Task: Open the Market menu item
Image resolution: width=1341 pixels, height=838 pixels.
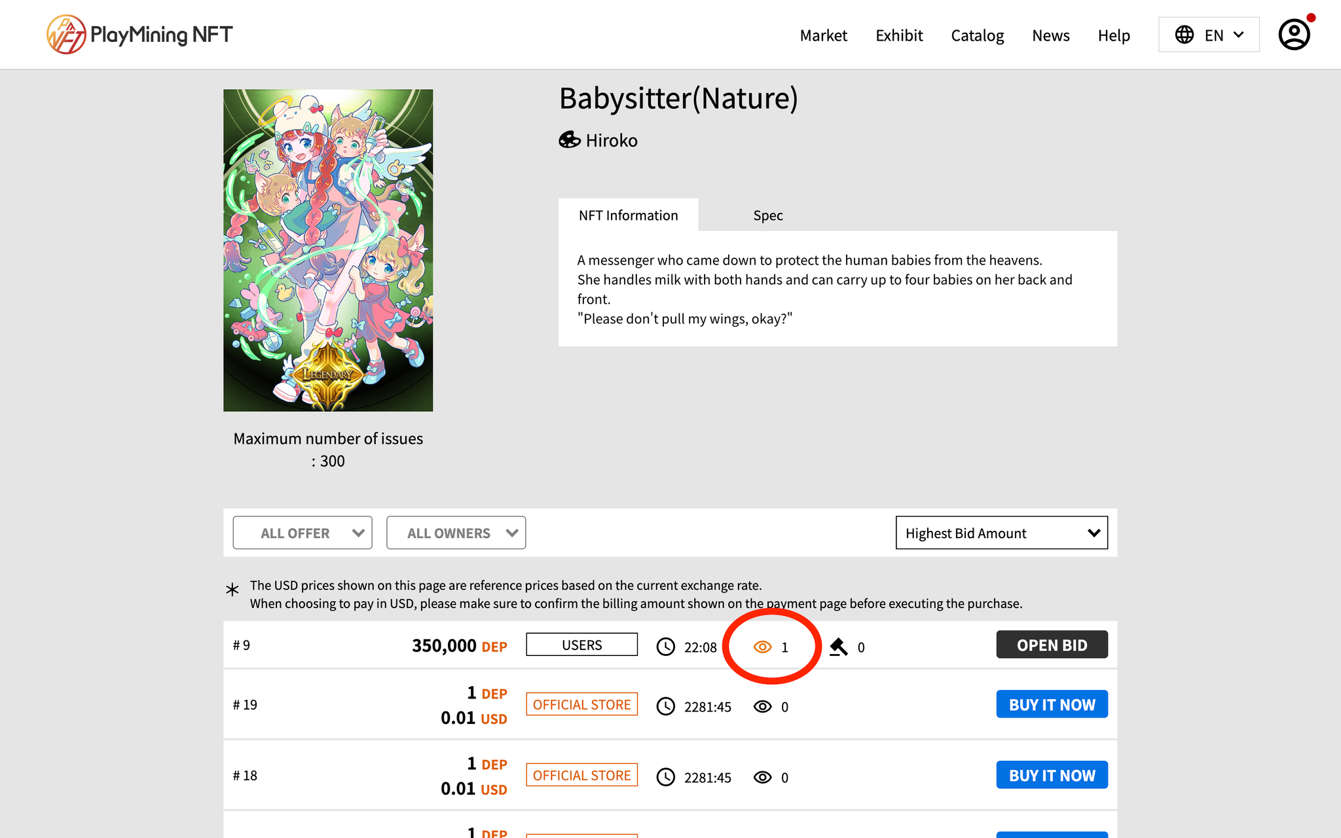Action: (823, 35)
